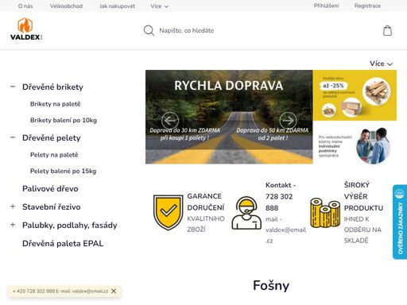The height and width of the screenshot is (305, 407).
Task: Expand Palubky, podlahy, fasády category
Action: [x=13, y=225]
